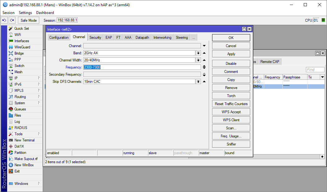Switch to Remote CAP tab in background window
This screenshot has height=192, width=327.
pyautogui.click(x=270, y=62)
